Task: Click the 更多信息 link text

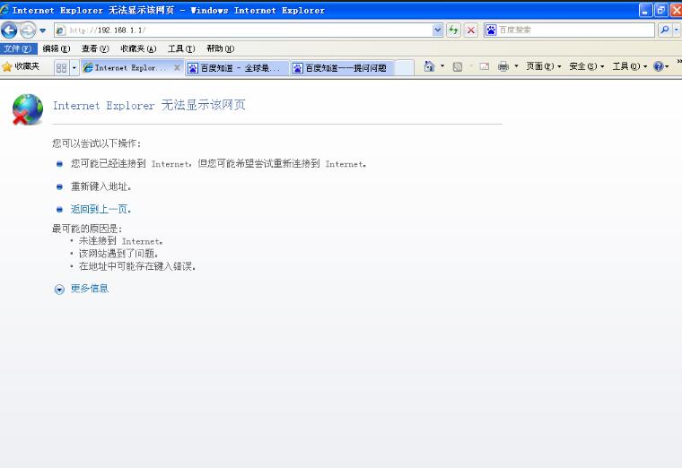Action: 90,289
